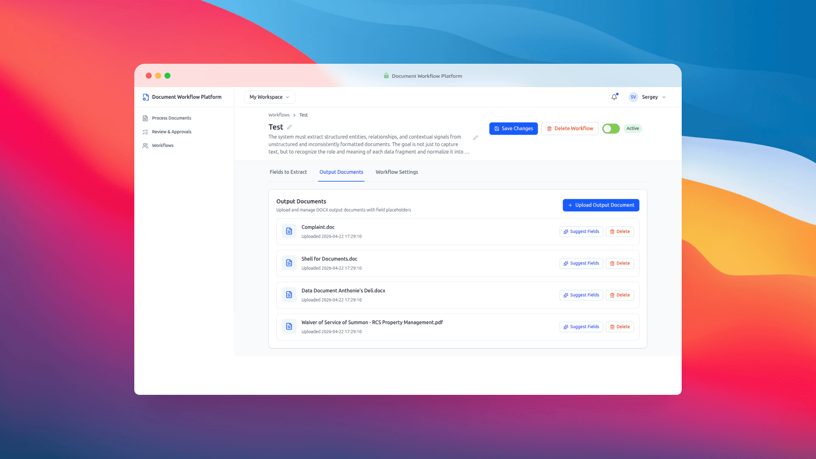Click the pencil icon beside the workflow description
The image size is (816, 459).
pos(476,137)
